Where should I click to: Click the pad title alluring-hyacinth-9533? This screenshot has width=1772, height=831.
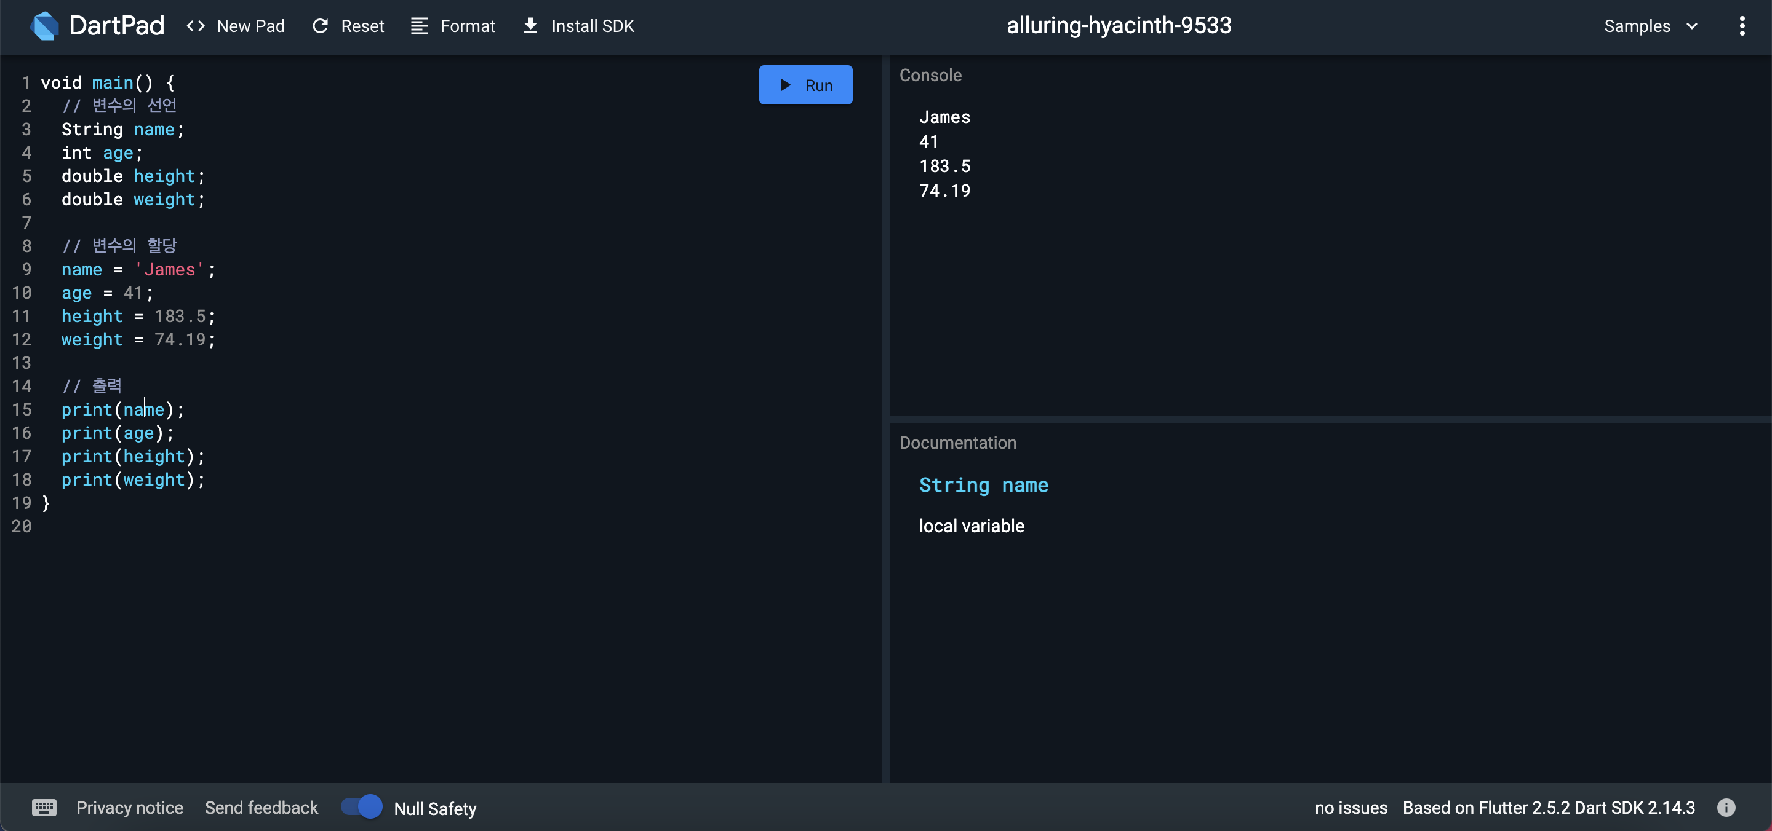(x=1119, y=26)
